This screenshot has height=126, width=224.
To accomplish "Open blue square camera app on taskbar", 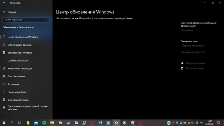I will (108, 123).
